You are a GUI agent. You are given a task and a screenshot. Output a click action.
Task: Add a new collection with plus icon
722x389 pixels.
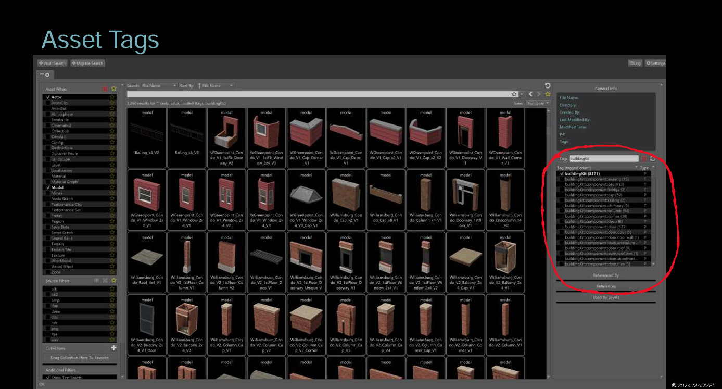(113, 348)
